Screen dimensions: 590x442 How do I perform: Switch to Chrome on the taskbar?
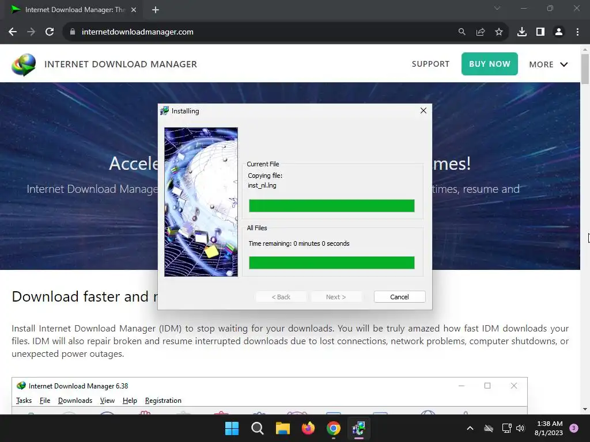pos(334,428)
